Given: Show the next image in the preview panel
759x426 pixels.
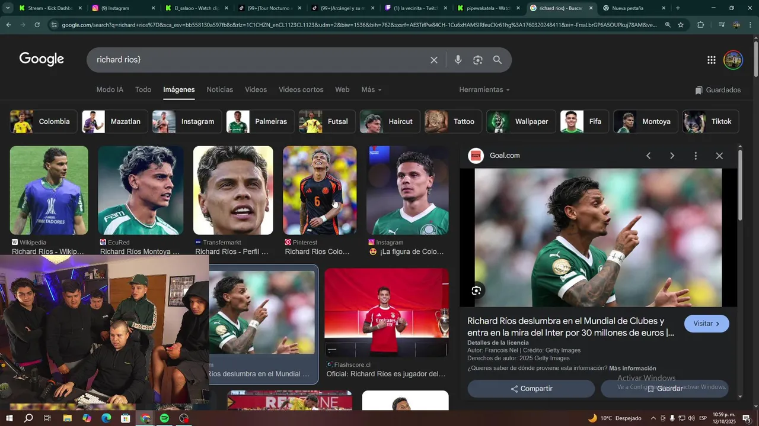Looking at the screenshot, I should [672, 156].
